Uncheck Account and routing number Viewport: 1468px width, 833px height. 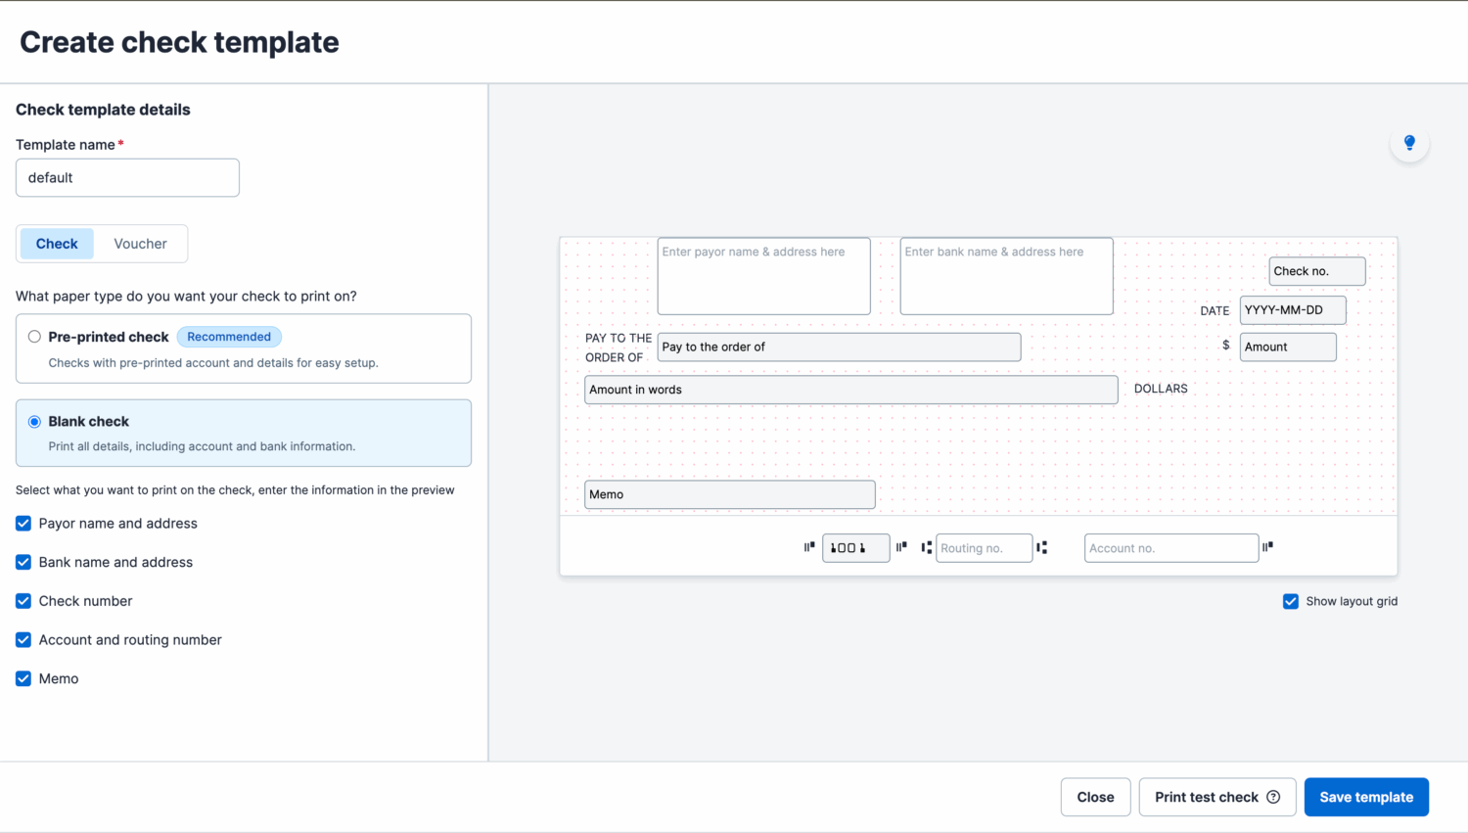(x=23, y=639)
